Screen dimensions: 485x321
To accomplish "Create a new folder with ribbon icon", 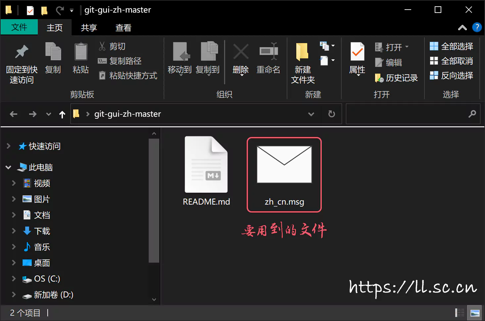I will tap(302, 52).
